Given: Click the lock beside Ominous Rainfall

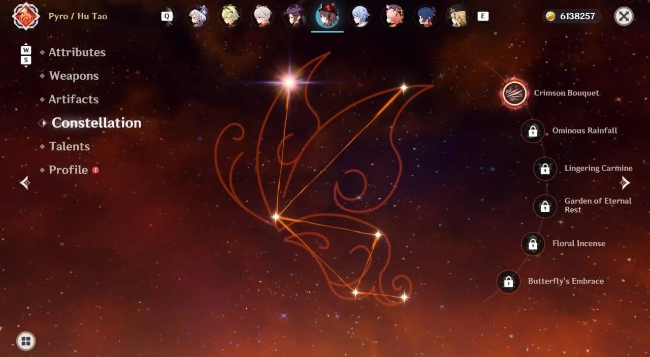Looking at the screenshot, I should (x=533, y=131).
